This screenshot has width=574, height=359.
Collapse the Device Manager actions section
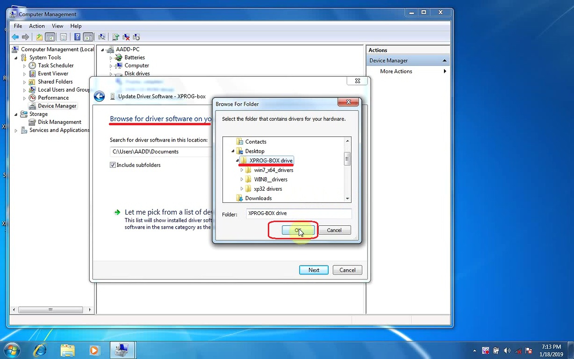[x=445, y=61]
